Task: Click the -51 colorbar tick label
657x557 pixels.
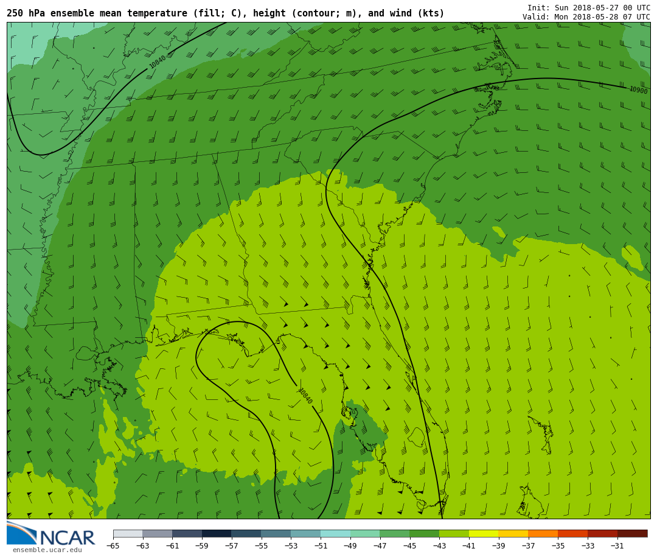Action: point(321,545)
